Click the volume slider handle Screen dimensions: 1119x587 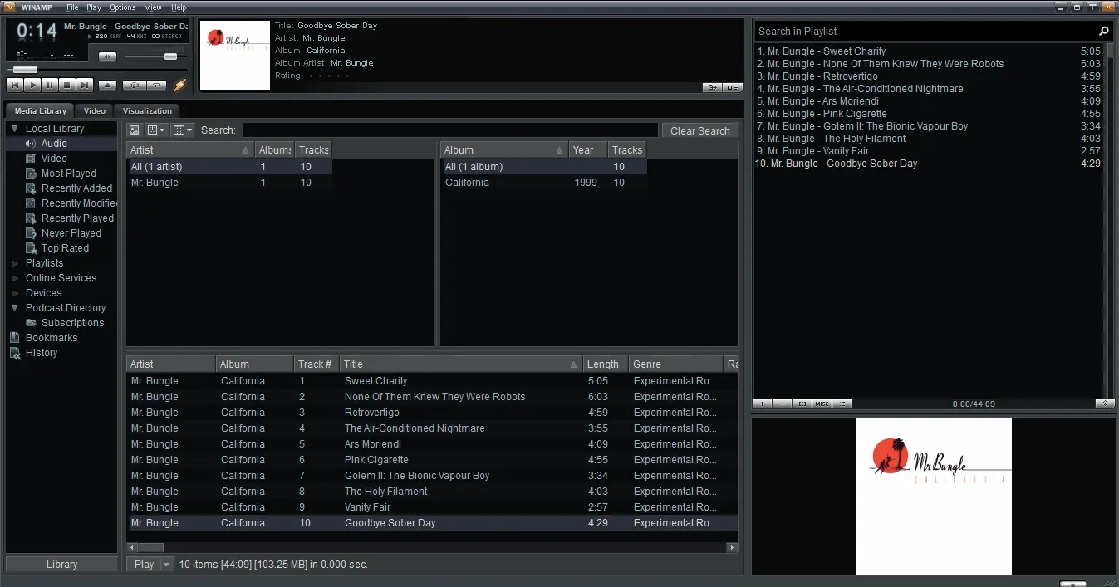point(170,56)
